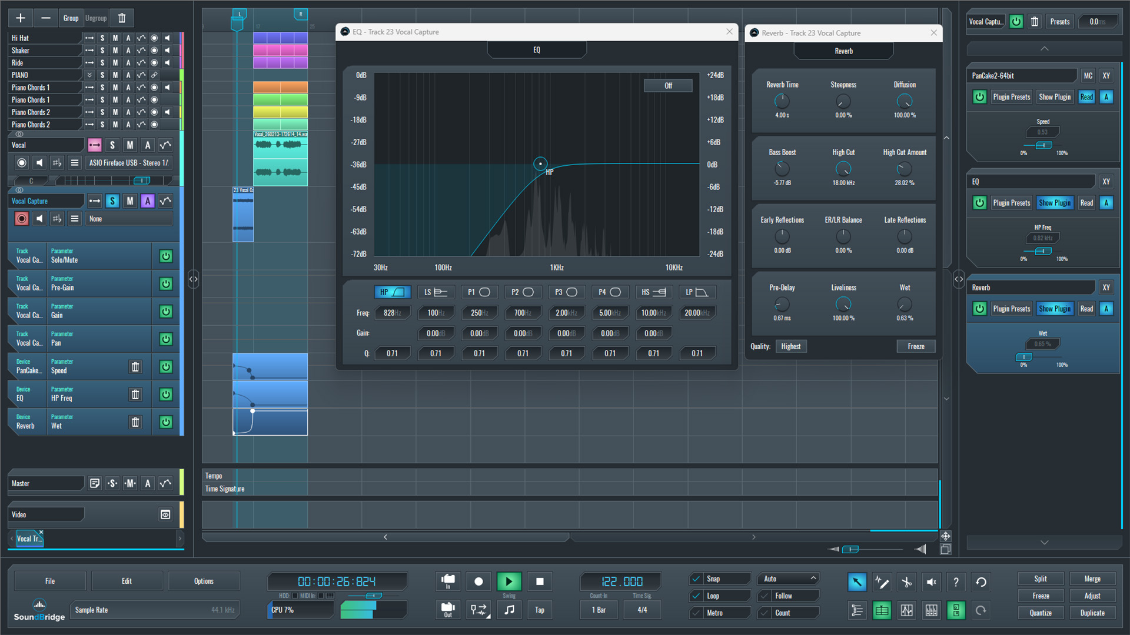Toggle power for the Pre-Gain parameter lane
This screenshot has height=635, width=1130.
pyautogui.click(x=166, y=283)
